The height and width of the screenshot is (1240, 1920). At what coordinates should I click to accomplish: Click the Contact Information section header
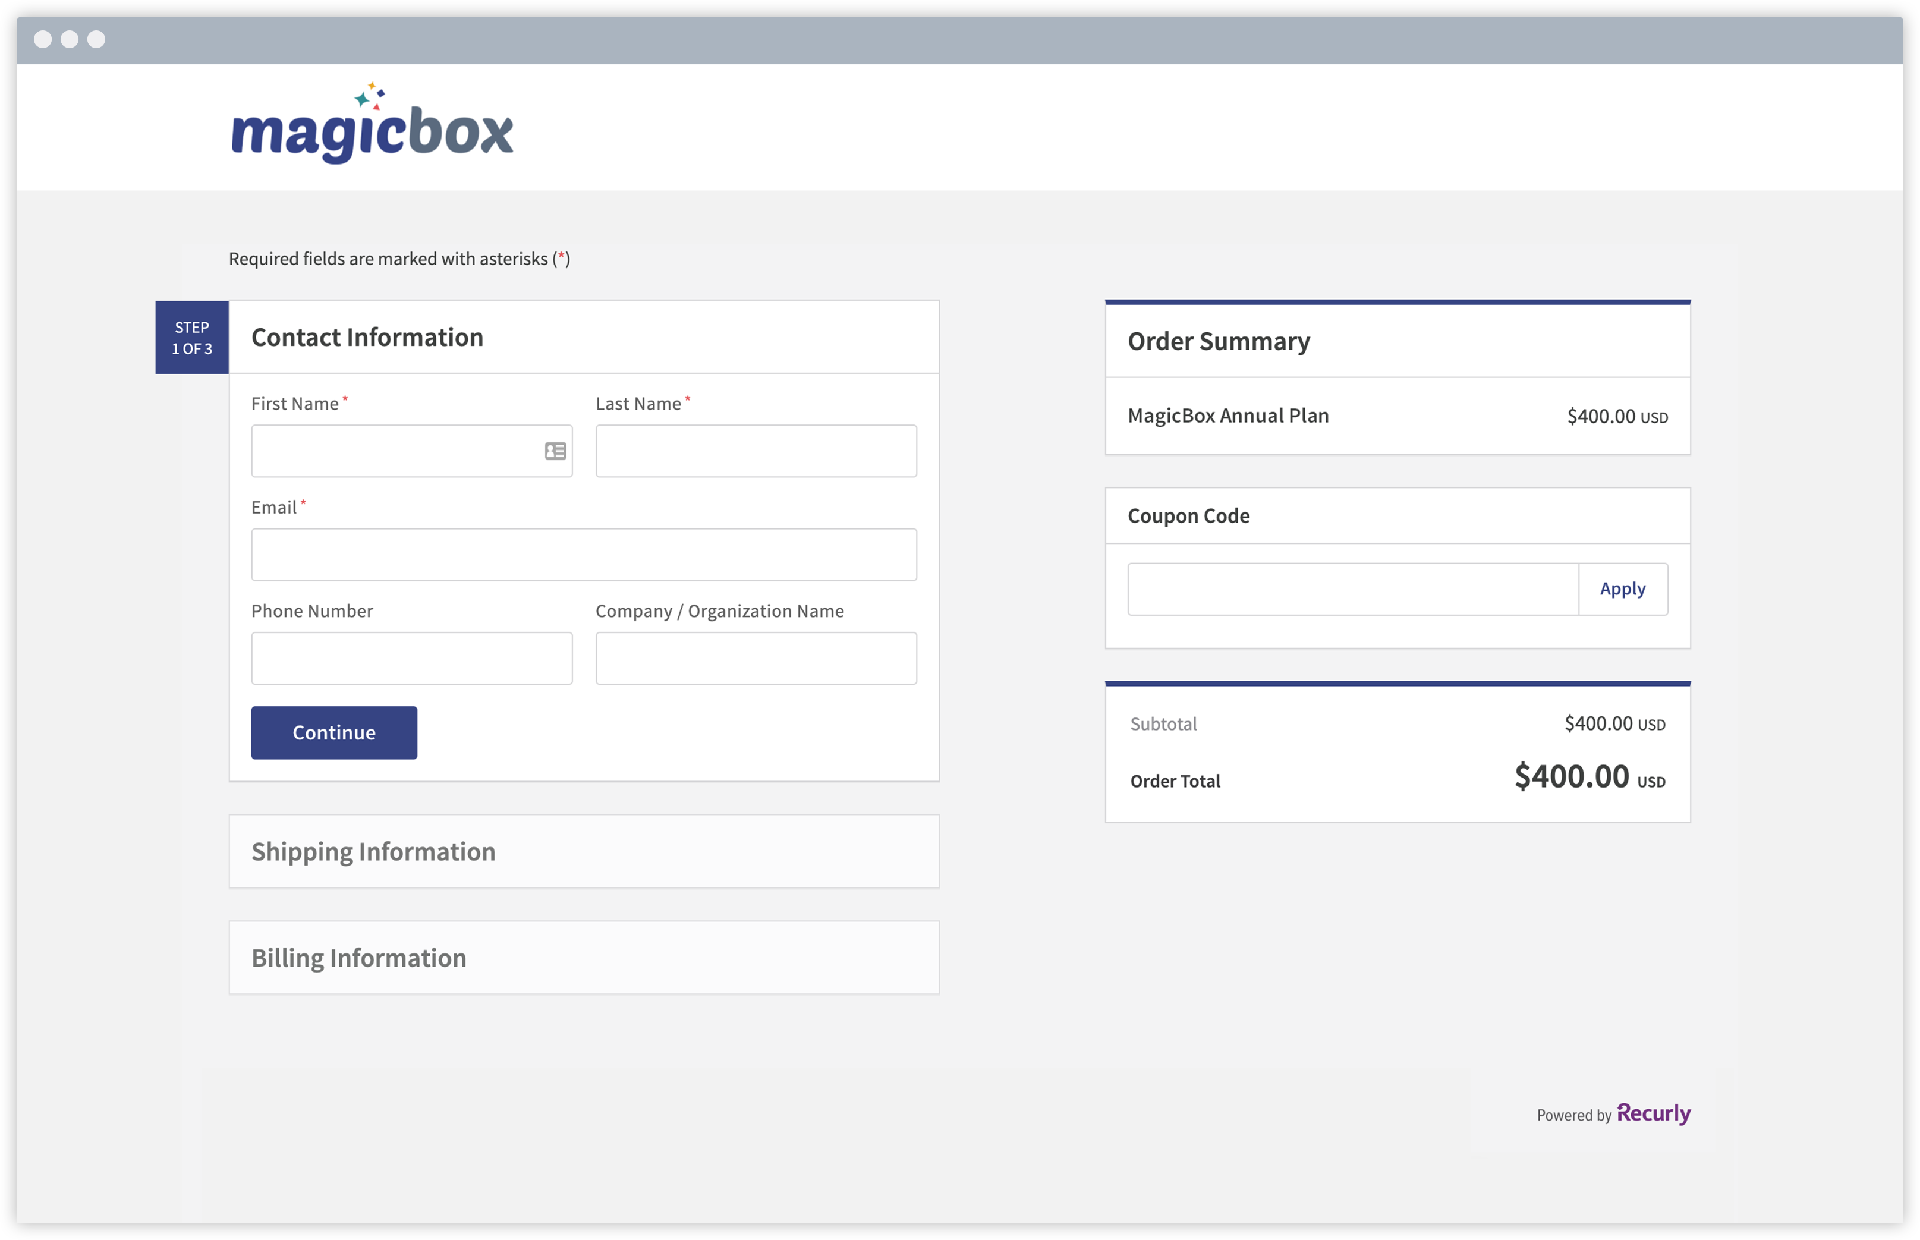point(367,338)
